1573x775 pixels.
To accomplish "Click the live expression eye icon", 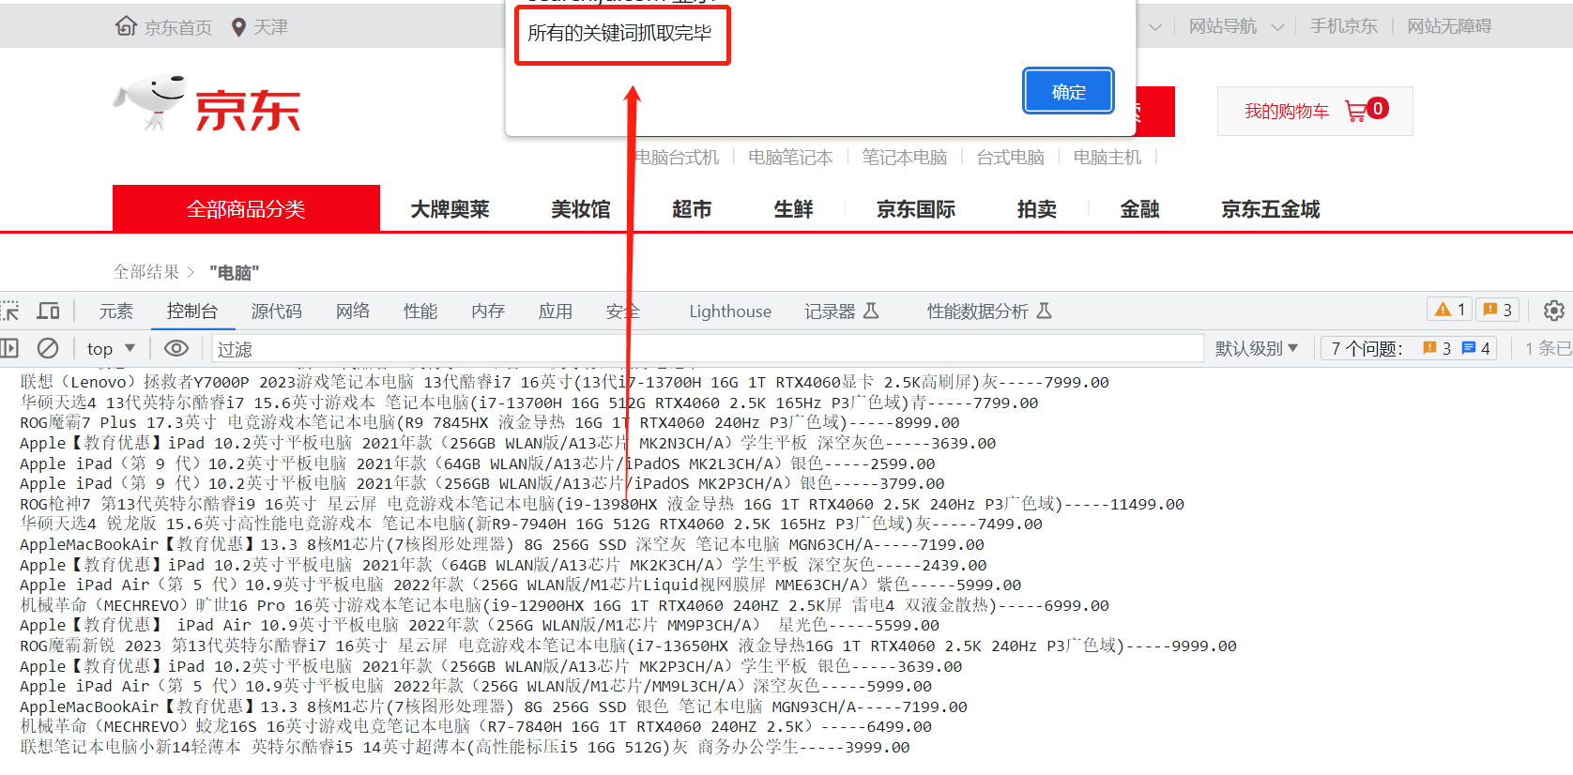I will point(176,348).
